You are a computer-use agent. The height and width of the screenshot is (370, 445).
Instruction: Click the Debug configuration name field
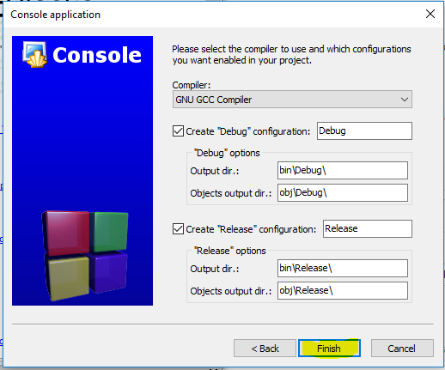click(364, 130)
